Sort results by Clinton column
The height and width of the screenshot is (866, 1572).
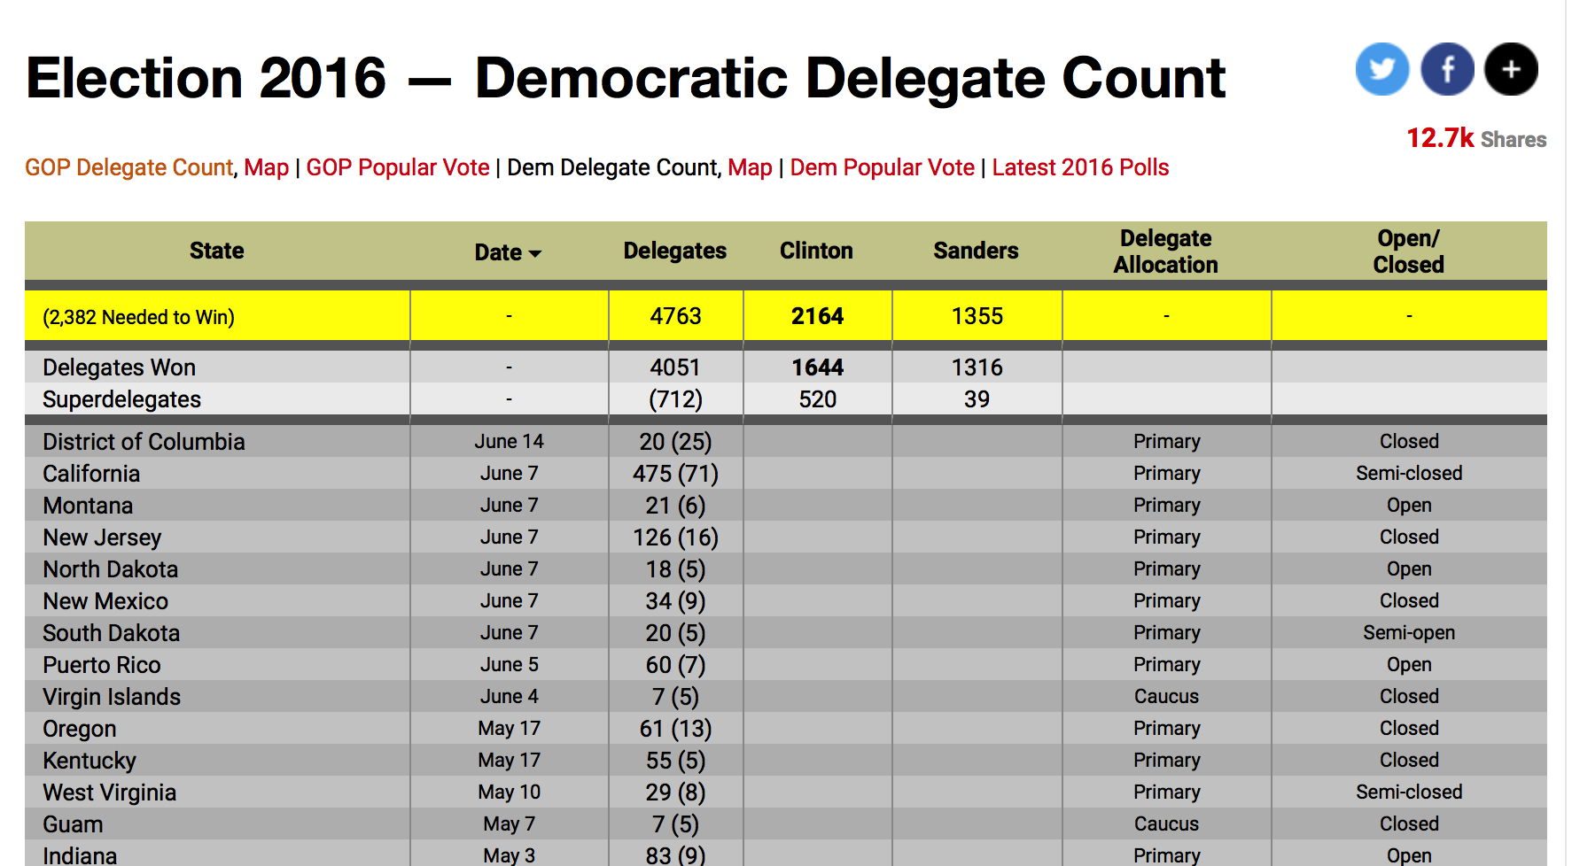pyautogui.click(x=815, y=251)
